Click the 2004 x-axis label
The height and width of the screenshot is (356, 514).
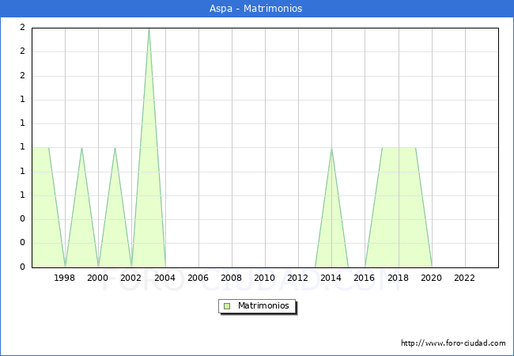tap(164, 278)
